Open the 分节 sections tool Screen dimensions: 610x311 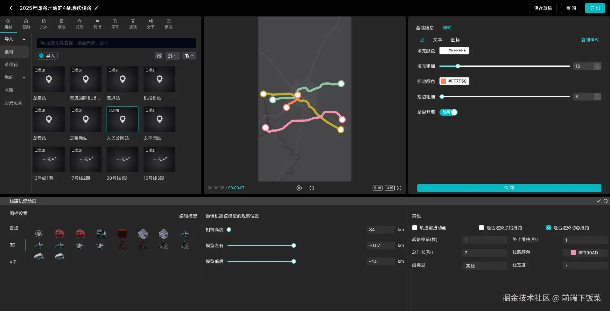coord(151,24)
